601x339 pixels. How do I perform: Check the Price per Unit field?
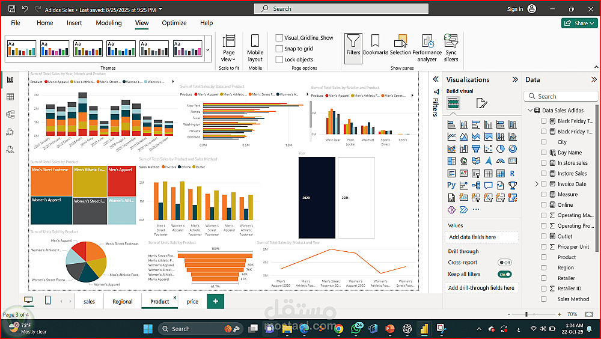[543, 246]
